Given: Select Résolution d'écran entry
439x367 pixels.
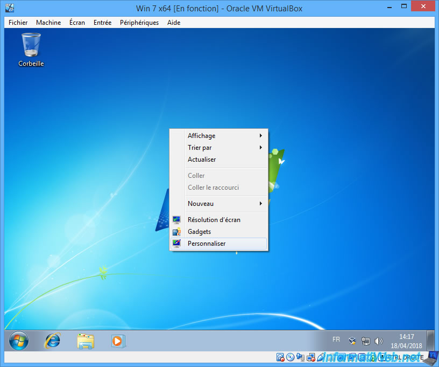Looking at the screenshot, I should (x=218, y=220).
